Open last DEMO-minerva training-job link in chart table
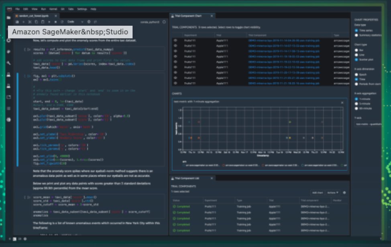The height and width of the screenshot is (247, 391). (x=284, y=83)
